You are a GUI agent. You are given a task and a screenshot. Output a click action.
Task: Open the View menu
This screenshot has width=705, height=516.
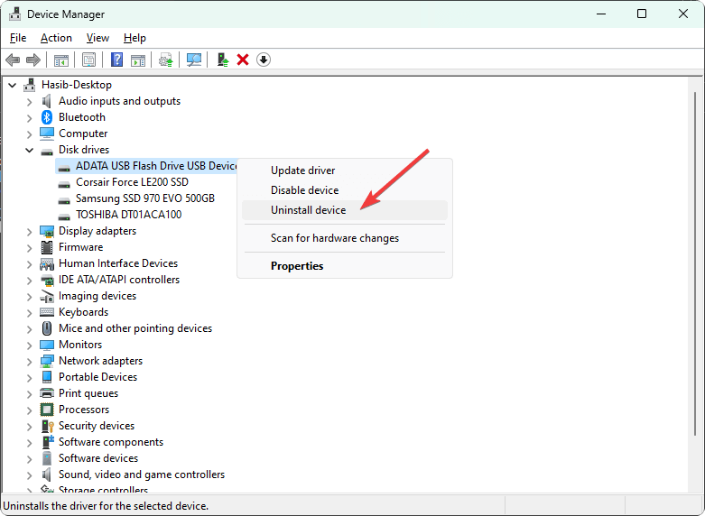pos(97,38)
